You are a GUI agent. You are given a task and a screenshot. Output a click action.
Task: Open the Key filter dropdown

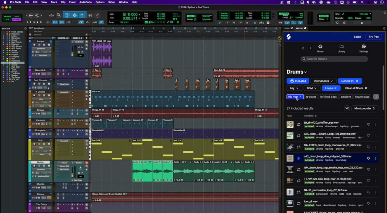(x=294, y=88)
